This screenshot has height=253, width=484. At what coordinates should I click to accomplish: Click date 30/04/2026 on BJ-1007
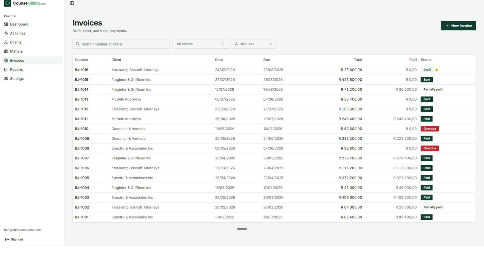pos(225,158)
